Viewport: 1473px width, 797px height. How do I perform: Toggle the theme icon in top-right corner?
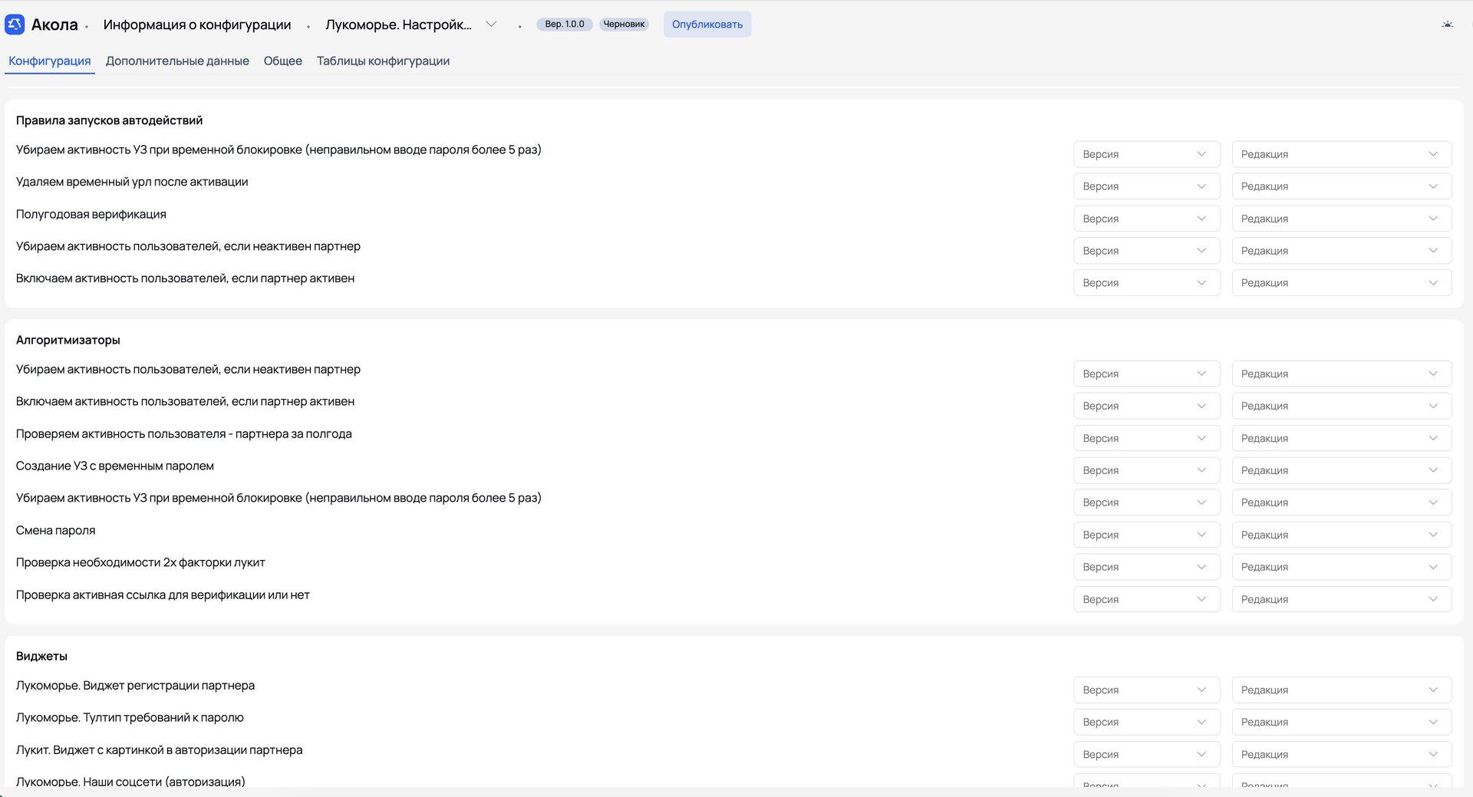tap(1447, 25)
